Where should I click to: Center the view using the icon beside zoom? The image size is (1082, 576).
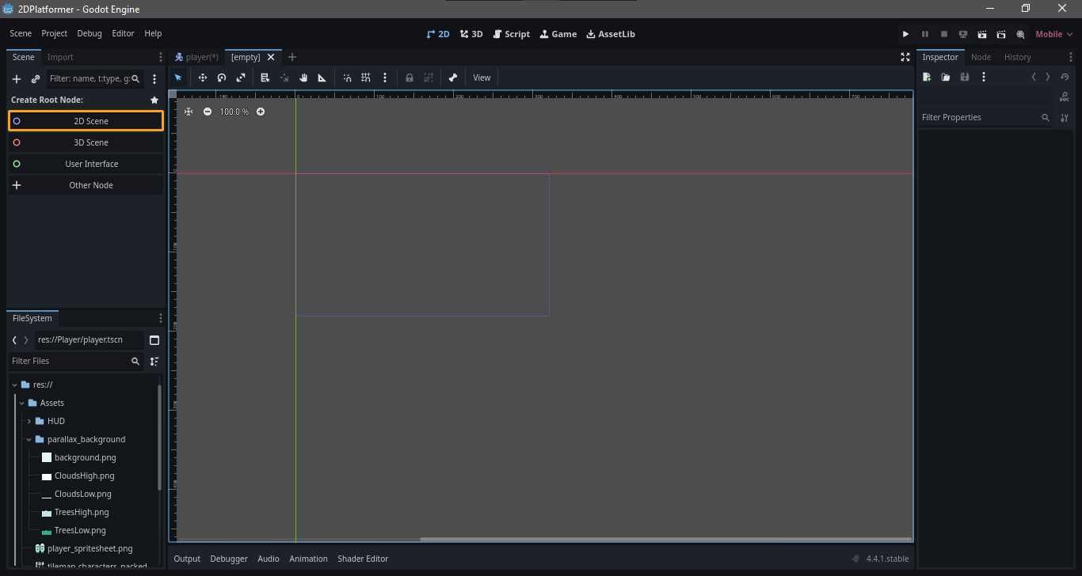pos(189,112)
